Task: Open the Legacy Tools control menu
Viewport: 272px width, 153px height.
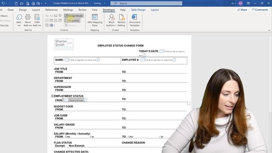Action: pos(52,25)
